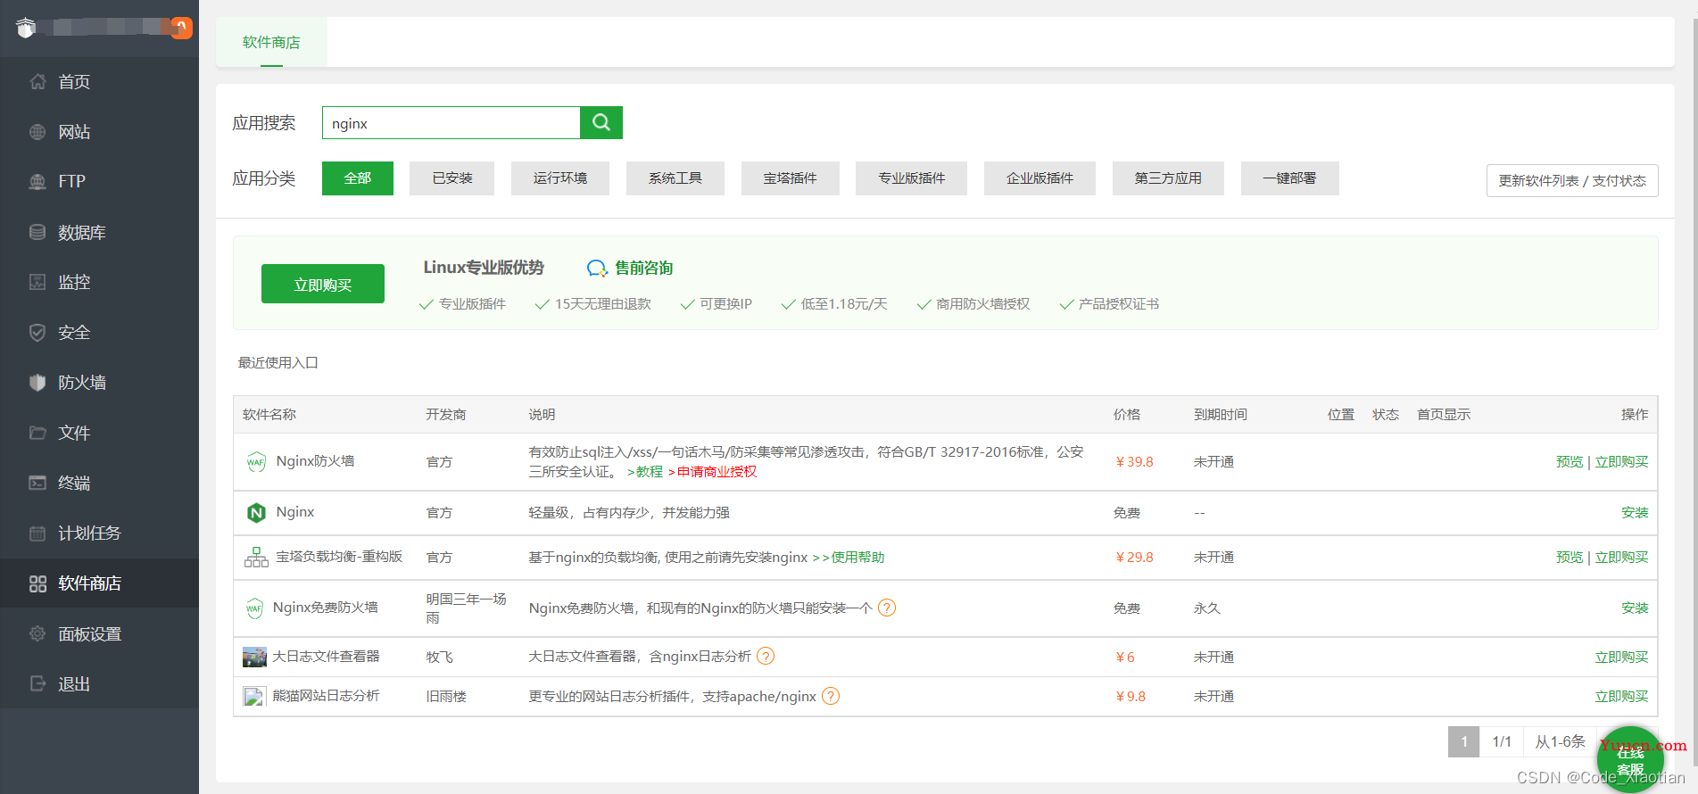The image size is (1698, 794).
Task: Click the 最近使用入口 label
Action: point(278,363)
